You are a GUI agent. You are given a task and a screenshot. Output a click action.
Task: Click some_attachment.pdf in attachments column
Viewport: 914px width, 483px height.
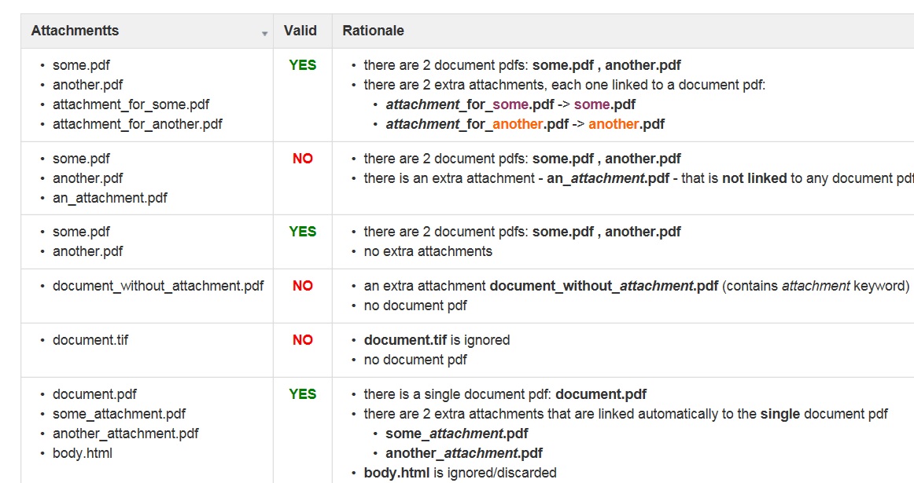tap(119, 414)
